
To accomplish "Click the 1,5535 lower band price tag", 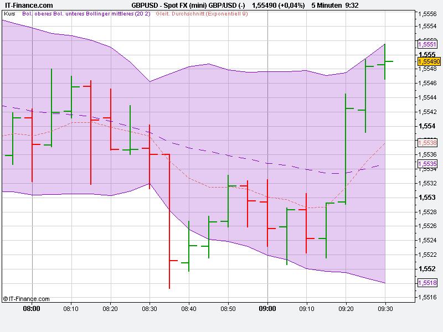I will [426, 163].
